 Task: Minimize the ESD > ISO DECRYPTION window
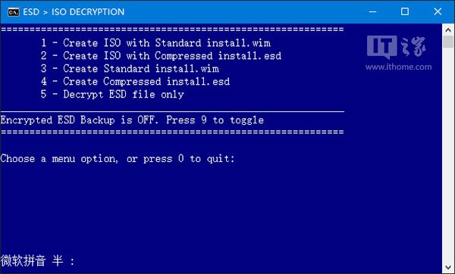click(372, 12)
